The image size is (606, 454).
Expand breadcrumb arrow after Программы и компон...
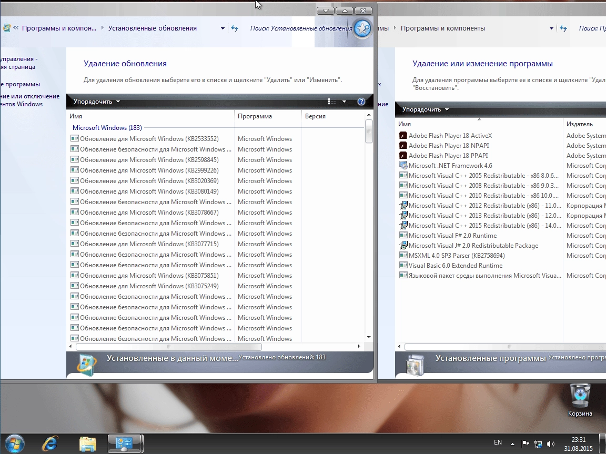pyautogui.click(x=103, y=28)
